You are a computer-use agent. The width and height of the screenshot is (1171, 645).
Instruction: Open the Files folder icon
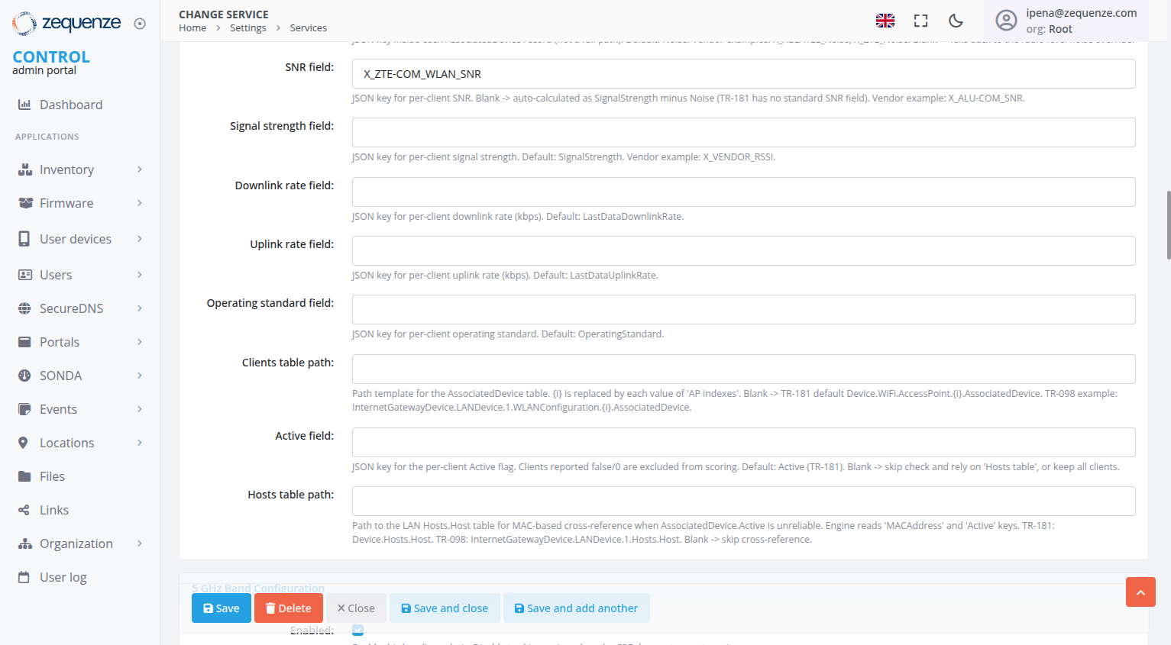point(25,476)
